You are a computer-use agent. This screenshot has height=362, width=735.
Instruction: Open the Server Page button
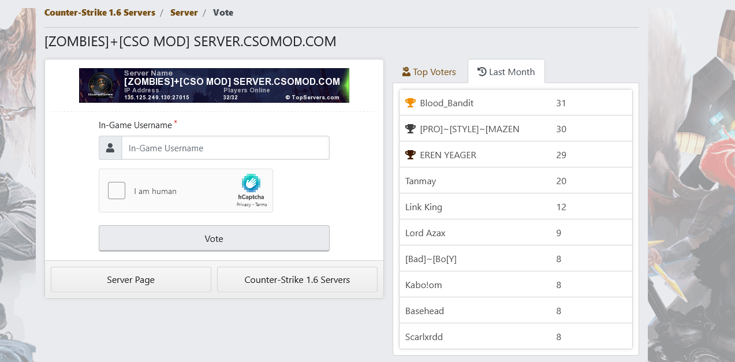(131, 279)
